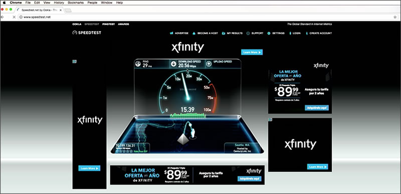Click the Login link

pyautogui.click(x=295, y=33)
